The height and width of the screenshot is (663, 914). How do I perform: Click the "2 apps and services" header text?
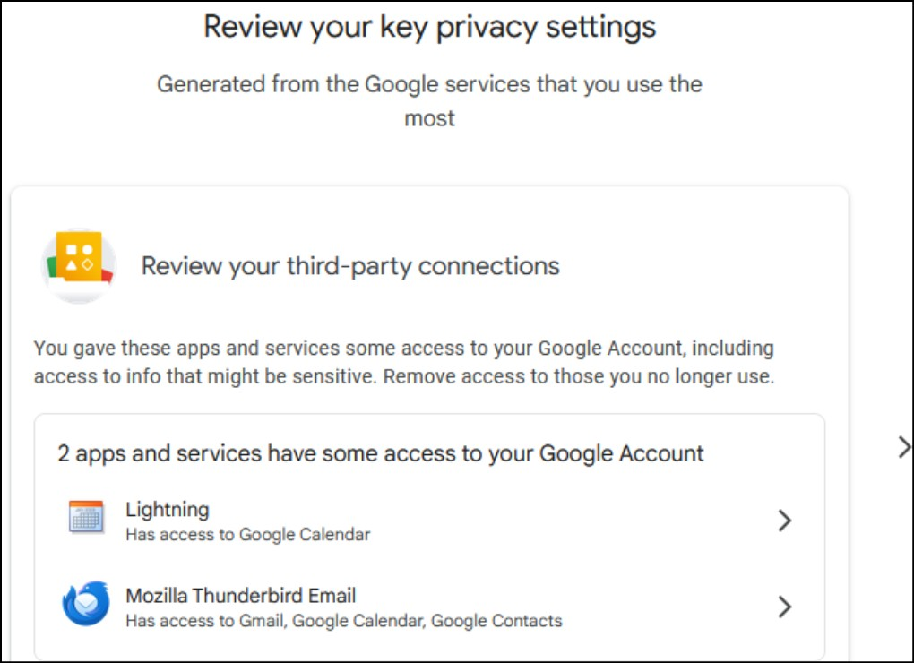tap(381, 453)
